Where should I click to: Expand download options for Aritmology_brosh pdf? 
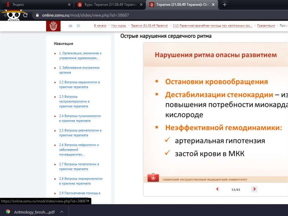[x=62, y=212]
